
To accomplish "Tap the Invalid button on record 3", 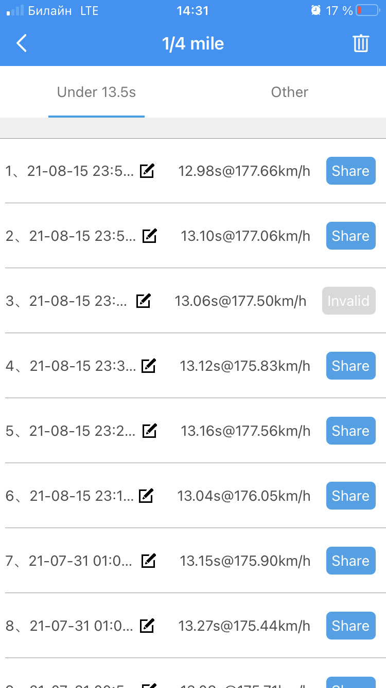I will [x=348, y=301].
